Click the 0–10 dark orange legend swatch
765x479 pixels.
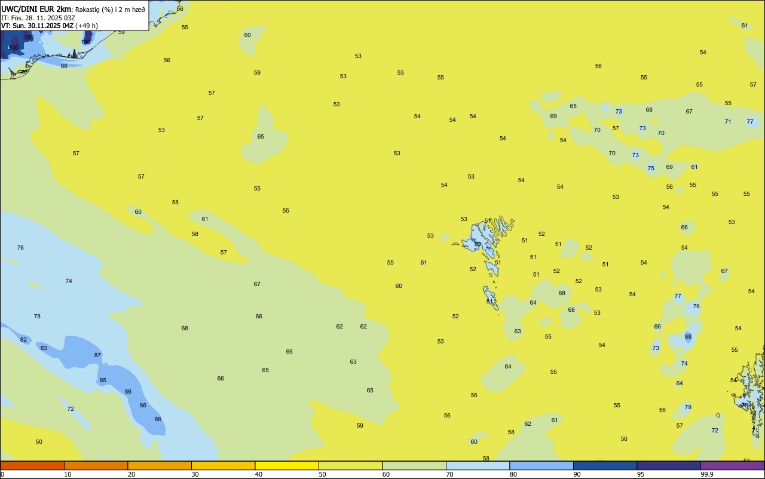click(x=32, y=465)
